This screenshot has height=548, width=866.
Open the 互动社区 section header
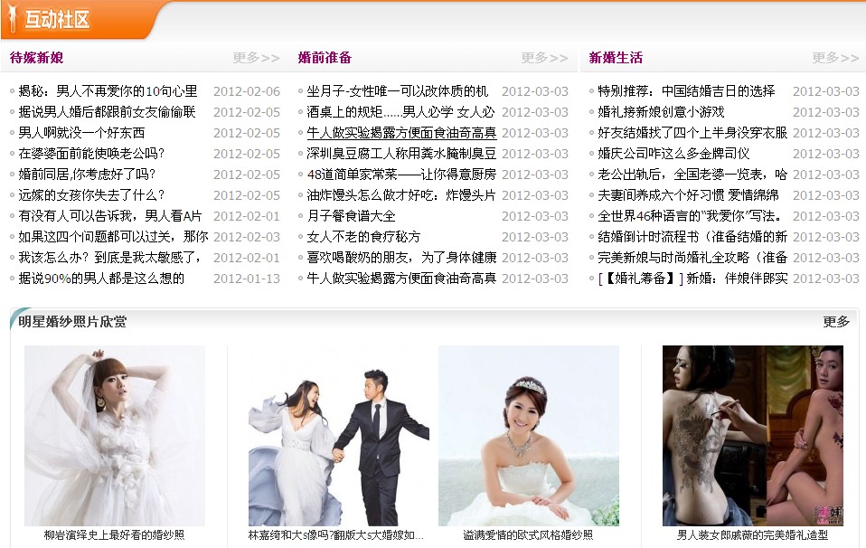57,20
